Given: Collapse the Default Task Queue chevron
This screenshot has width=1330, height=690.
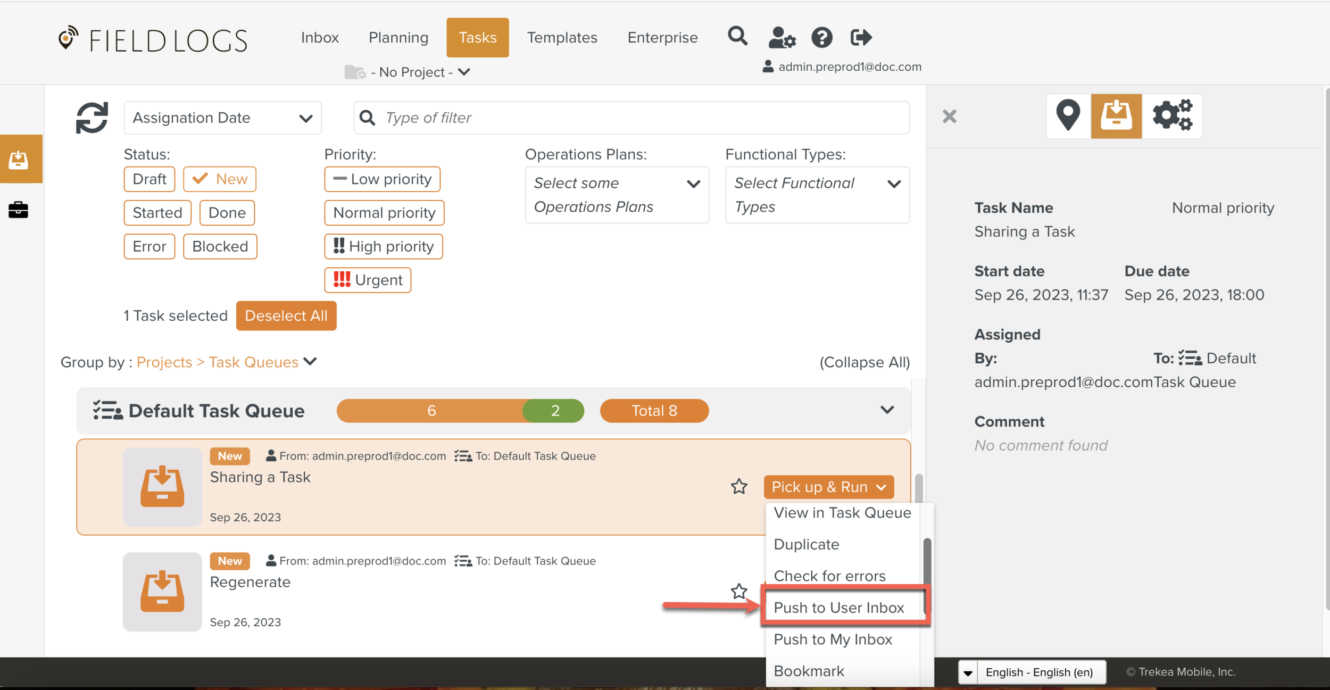Looking at the screenshot, I should [x=887, y=410].
